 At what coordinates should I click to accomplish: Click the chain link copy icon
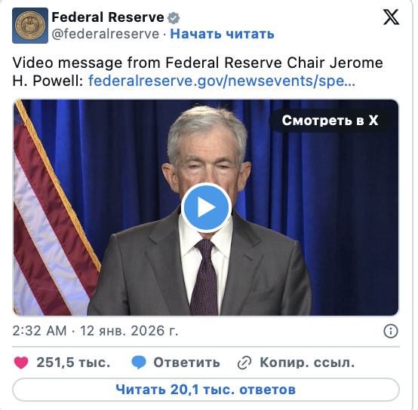[x=244, y=363]
